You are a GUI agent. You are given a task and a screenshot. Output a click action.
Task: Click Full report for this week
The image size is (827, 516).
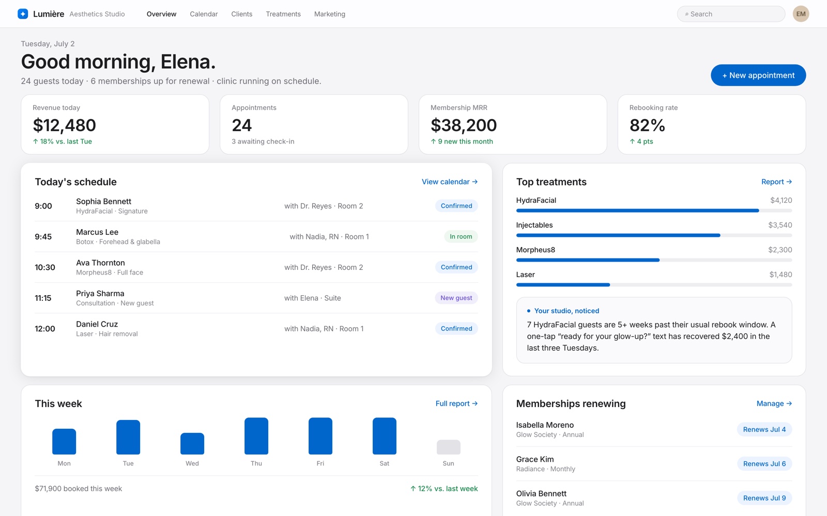pyautogui.click(x=456, y=404)
